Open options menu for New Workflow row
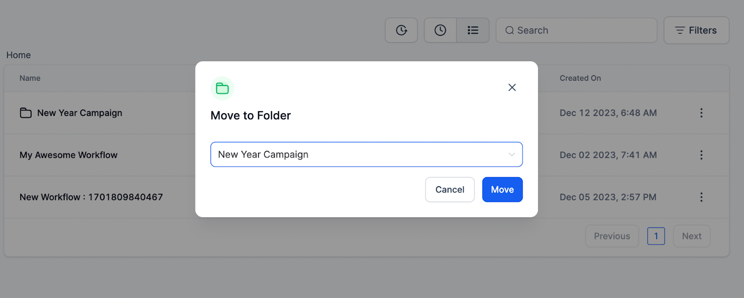This screenshot has width=744, height=298. pos(701,197)
